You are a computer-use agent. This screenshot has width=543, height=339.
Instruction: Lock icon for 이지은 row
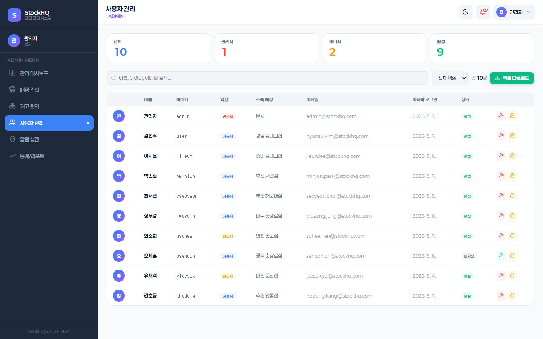512,156
